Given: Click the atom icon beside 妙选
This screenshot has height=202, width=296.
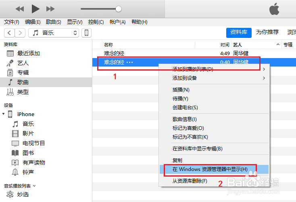Looking at the screenshot, I should pos(10,194).
